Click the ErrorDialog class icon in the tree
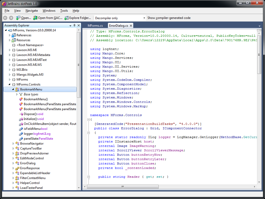Image resolution: width=265 pixels, height=199 pixels. [17, 163]
